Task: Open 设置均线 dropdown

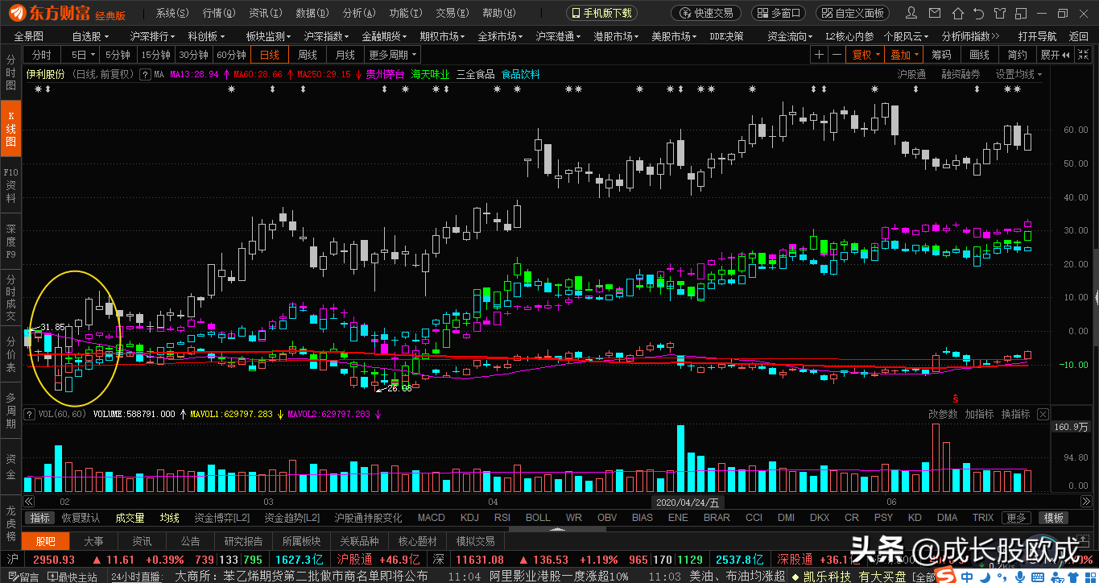Action: 1018,74
